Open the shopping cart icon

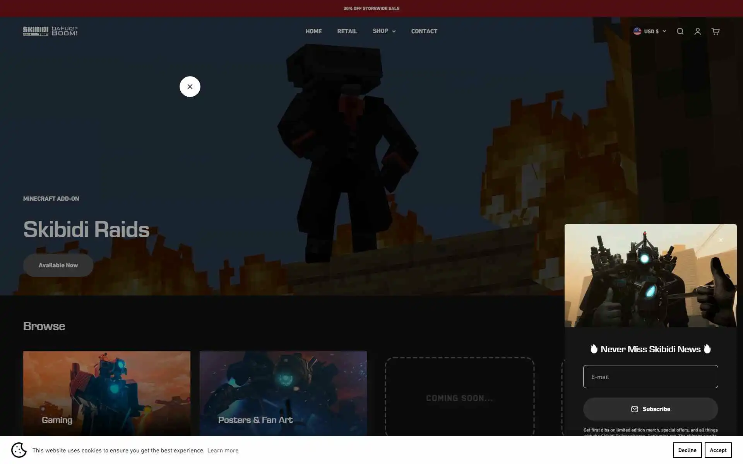(x=715, y=31)
